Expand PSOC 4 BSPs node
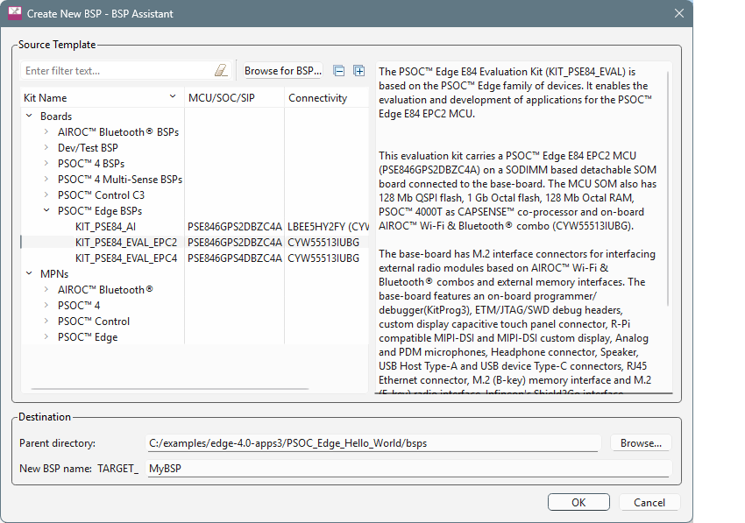The image size is (745, 523). (46, 163)
